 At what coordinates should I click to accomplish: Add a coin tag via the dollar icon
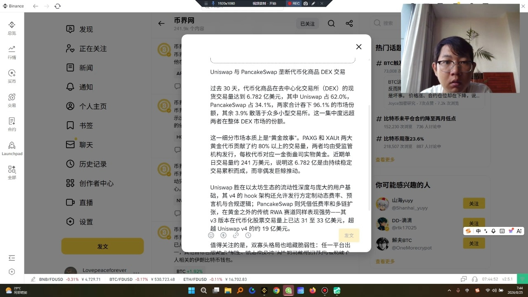(x=224, y=235)
